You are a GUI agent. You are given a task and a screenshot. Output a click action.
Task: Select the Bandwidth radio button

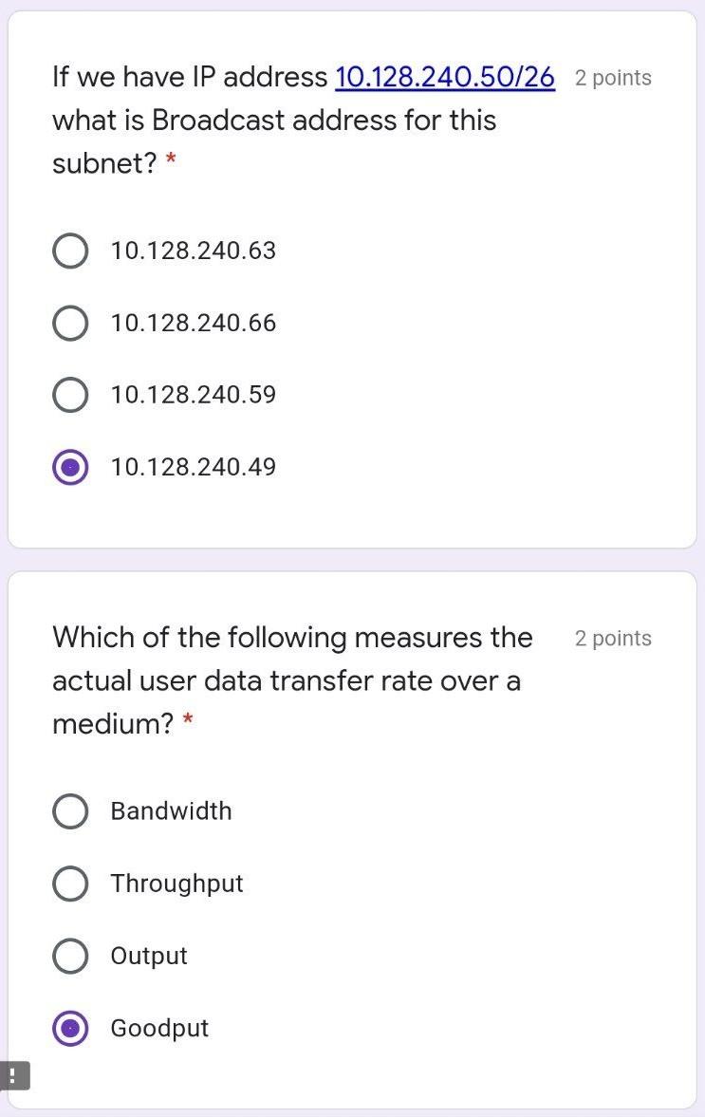(70, 811)
